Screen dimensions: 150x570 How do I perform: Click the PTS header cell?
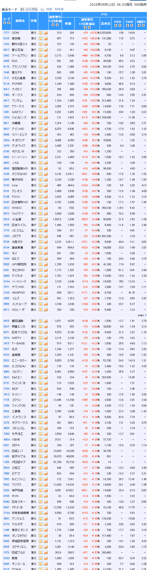pos(104,15)
